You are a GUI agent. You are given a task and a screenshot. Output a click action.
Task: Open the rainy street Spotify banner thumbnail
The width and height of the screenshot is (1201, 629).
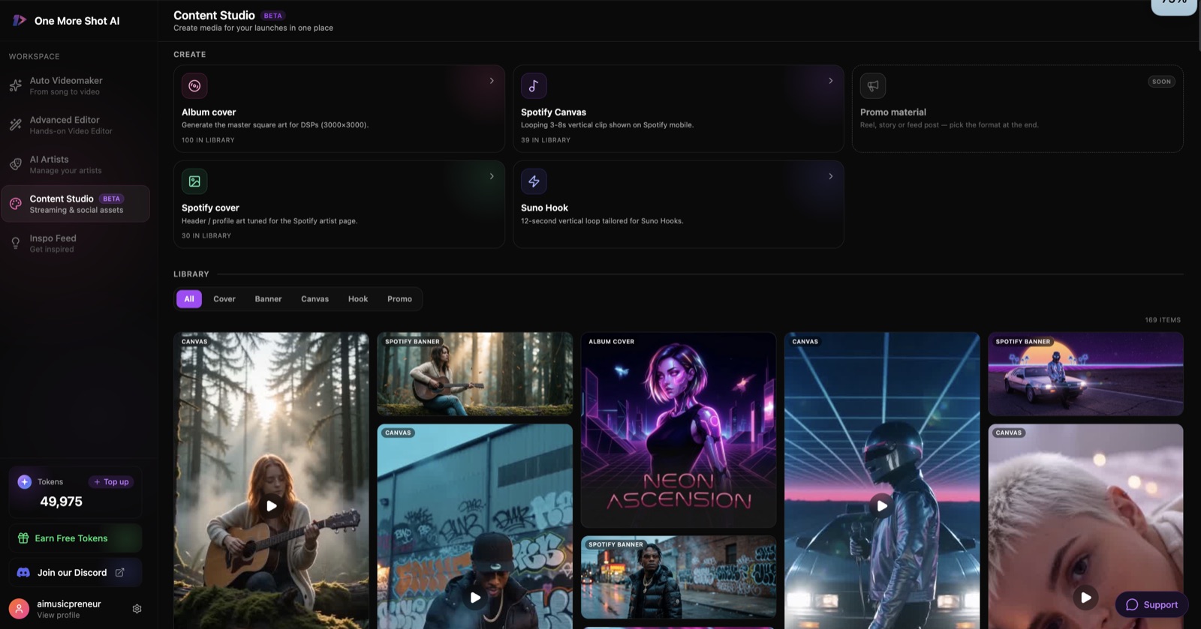[x=679, y=577]
